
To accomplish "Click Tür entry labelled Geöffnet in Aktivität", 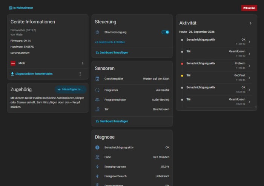I will pyautogui.click(x=216, y=78).
